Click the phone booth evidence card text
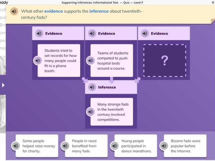215x161 pixels. point(61,61)
